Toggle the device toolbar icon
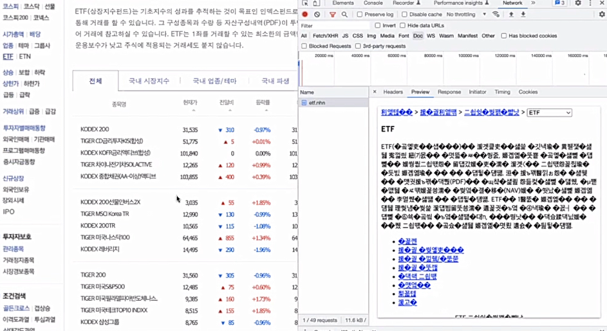Screen dimensions: 607x331 316,3
